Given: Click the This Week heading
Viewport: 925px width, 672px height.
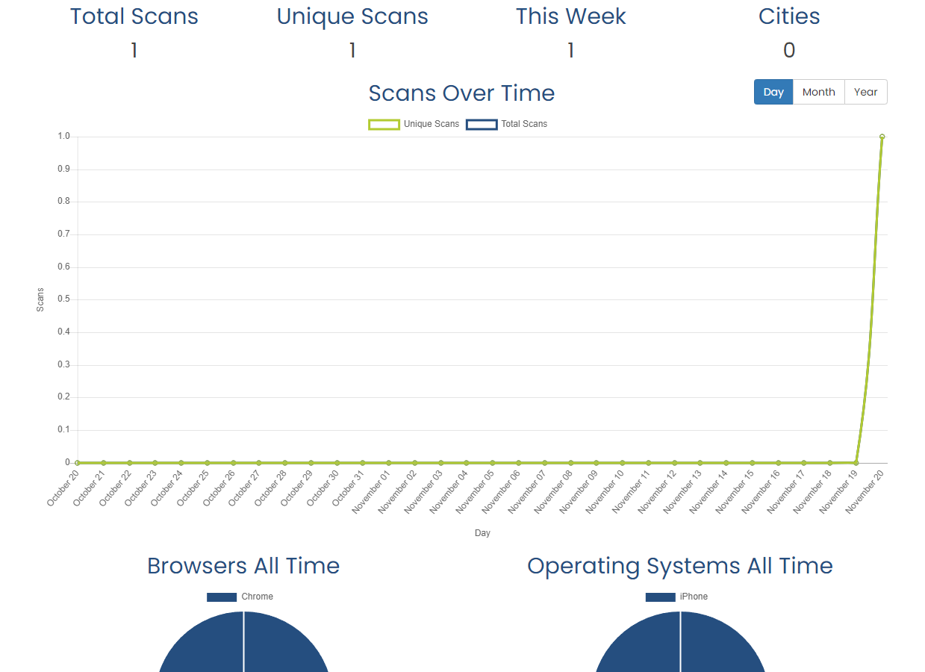Looking at the screenshot, I should pyautogui.click(x=571, y=16).
